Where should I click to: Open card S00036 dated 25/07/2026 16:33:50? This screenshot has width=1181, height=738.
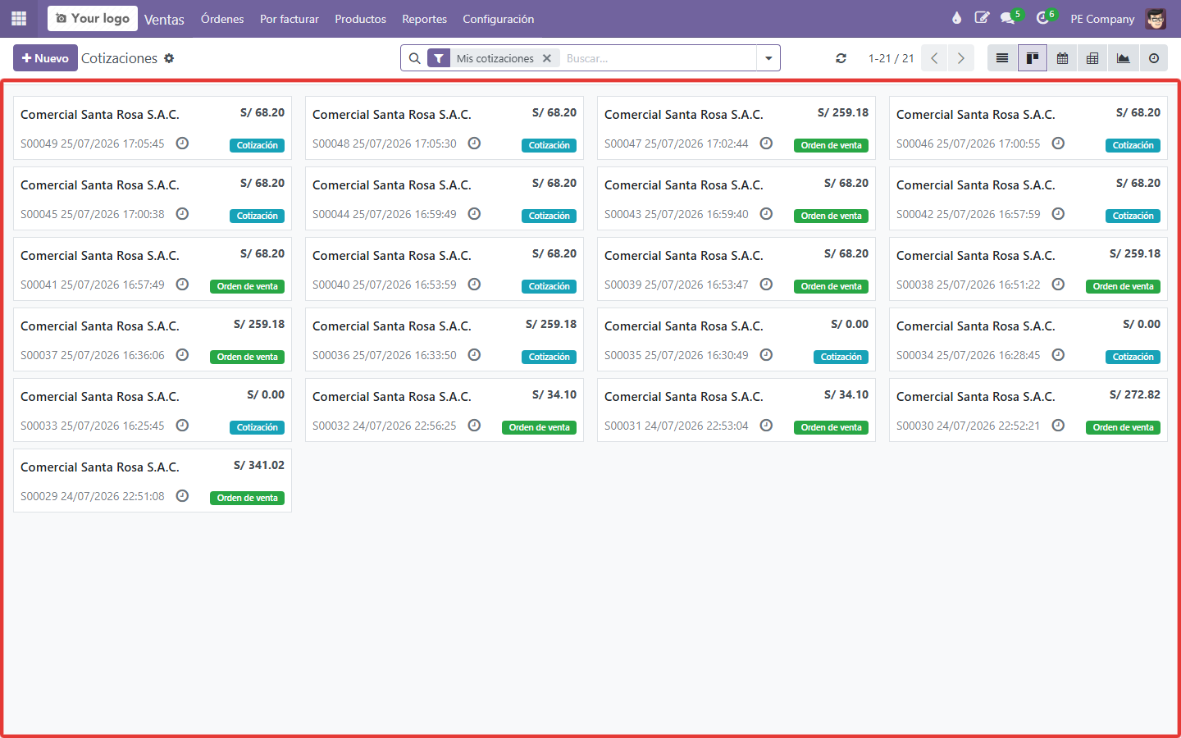pyautogui.click(x=445, y=339)
